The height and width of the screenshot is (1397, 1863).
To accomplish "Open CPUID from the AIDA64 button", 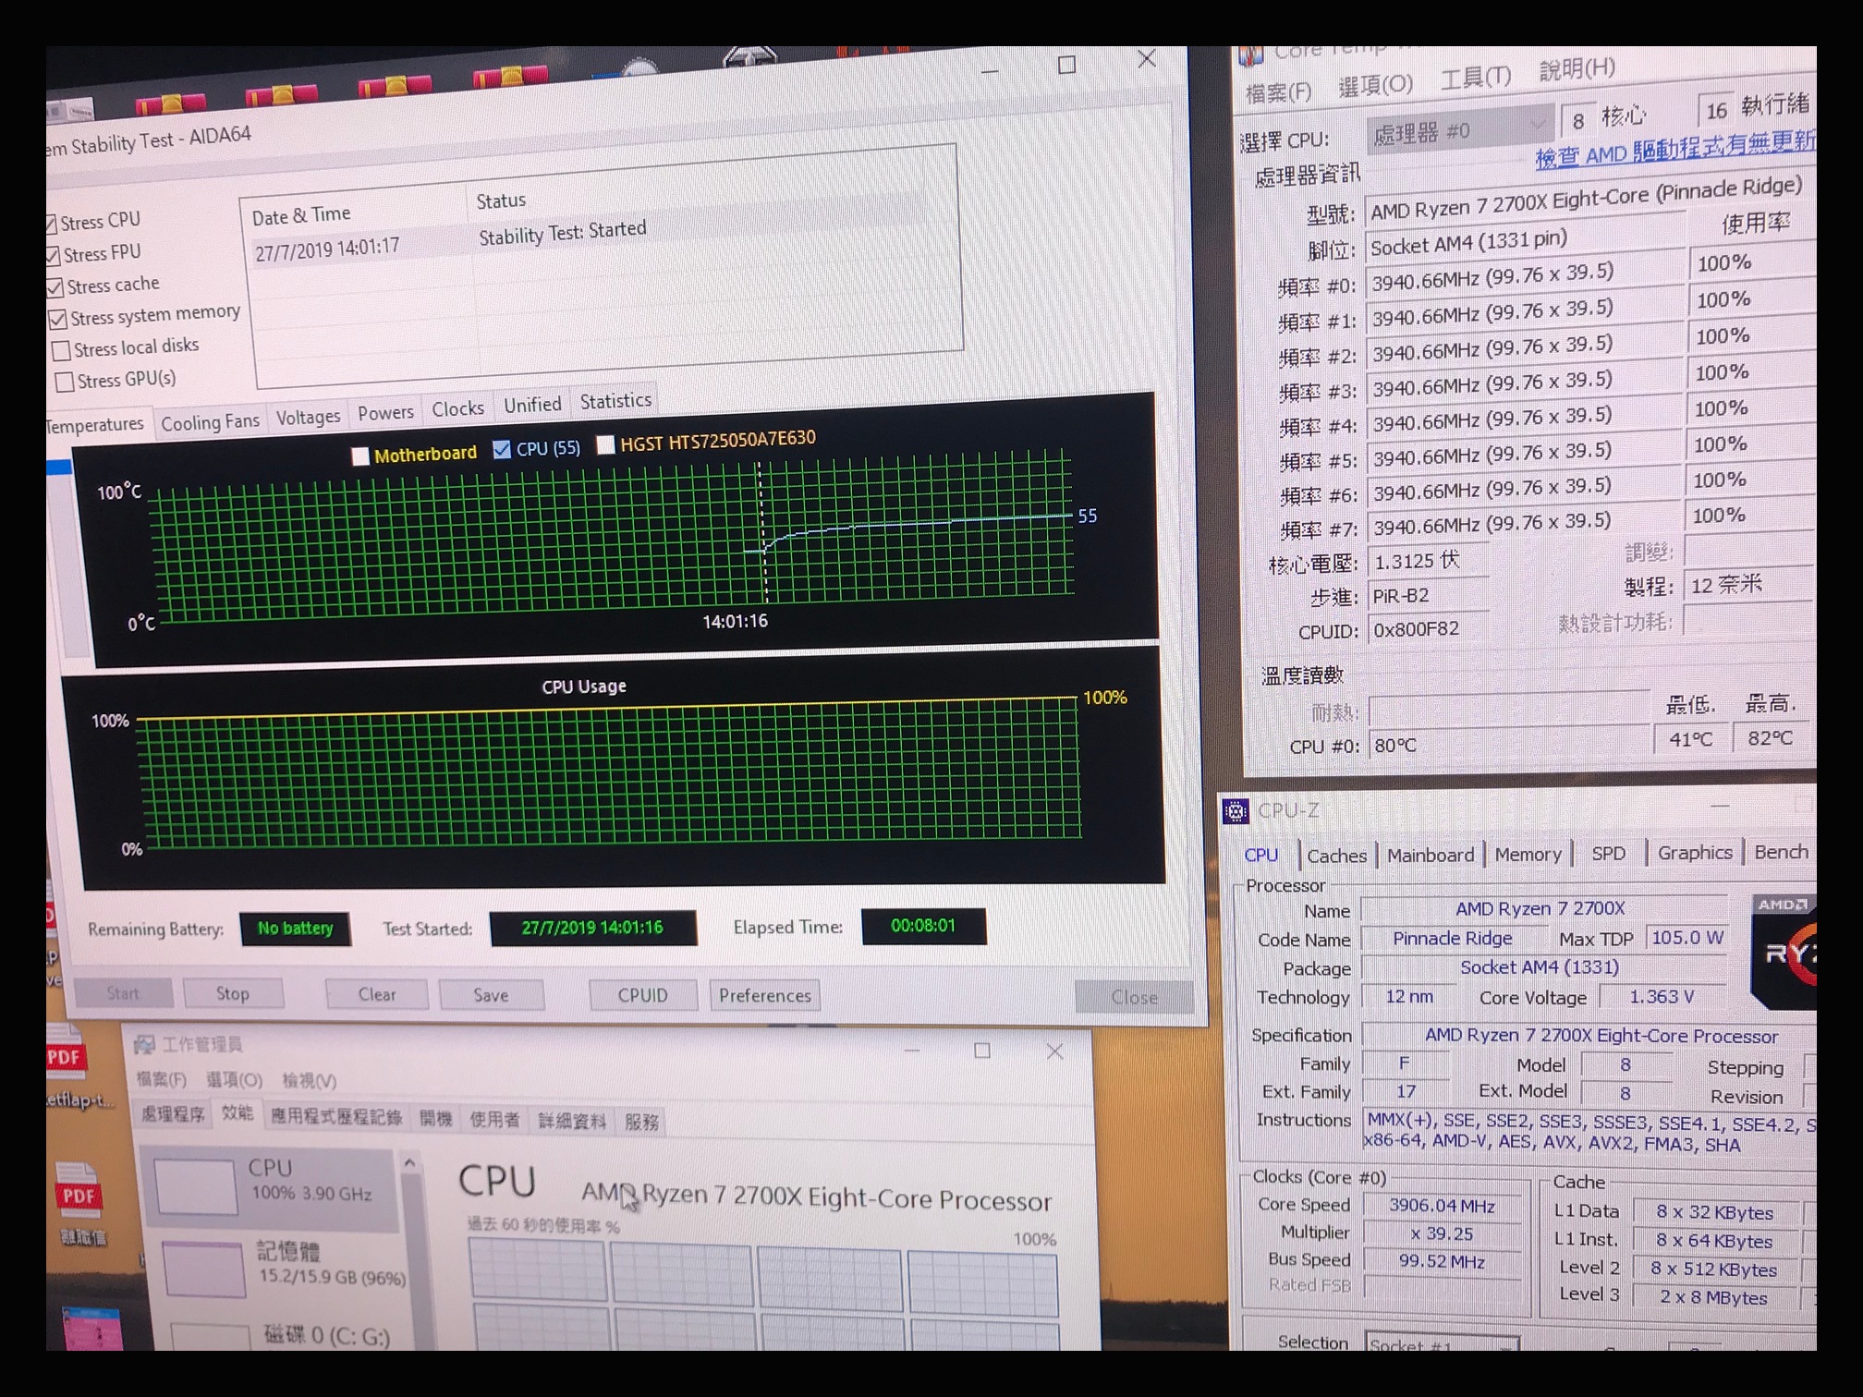I will 642,995.
